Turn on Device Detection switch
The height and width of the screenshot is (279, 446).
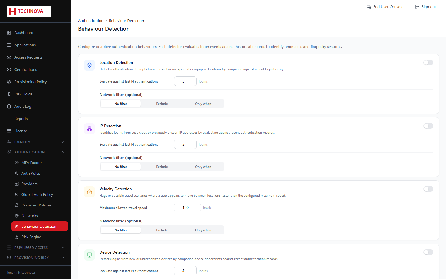(x=428, y=252)
